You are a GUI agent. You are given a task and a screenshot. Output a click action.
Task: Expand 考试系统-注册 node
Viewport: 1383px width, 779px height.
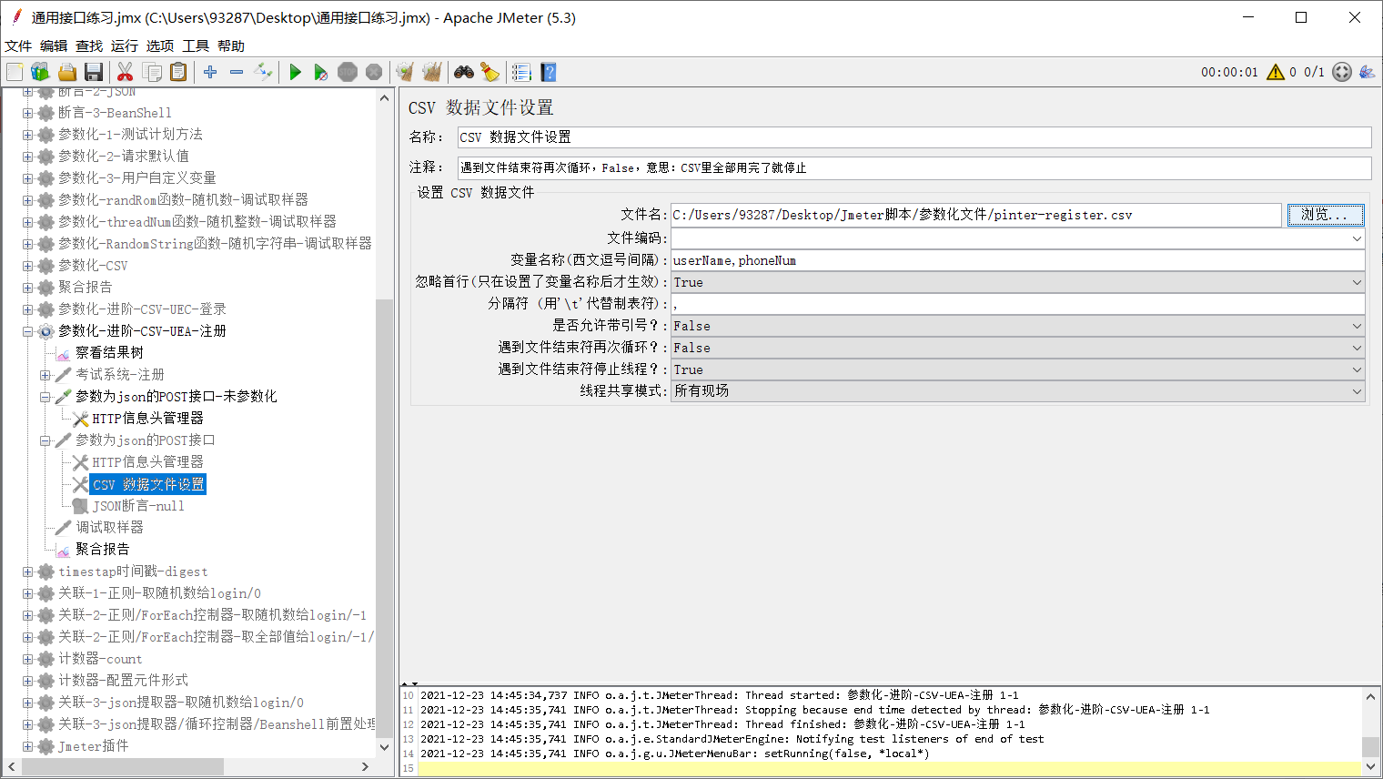(x=45, y=375)
